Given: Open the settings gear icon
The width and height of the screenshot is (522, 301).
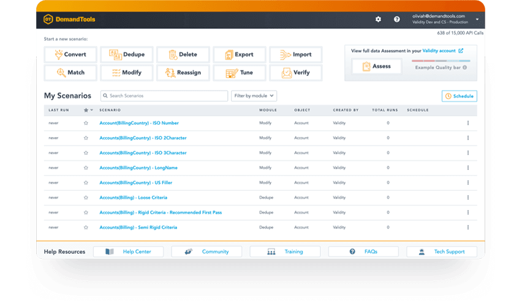Looking at the screenshot, I should [x=378, y=20].
